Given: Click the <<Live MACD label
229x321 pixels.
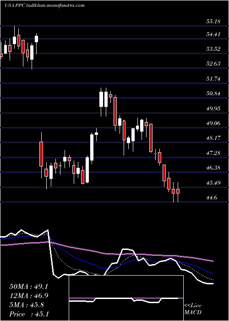Looking at the screenshot, I should [x=193, y=309].
